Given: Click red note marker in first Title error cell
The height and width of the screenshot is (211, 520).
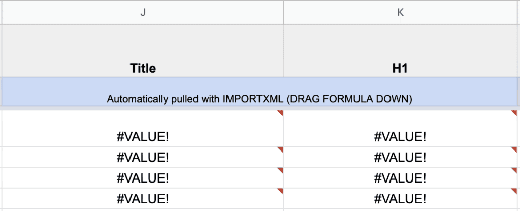Looking at the screenshot, I should [x=280, y=113].
